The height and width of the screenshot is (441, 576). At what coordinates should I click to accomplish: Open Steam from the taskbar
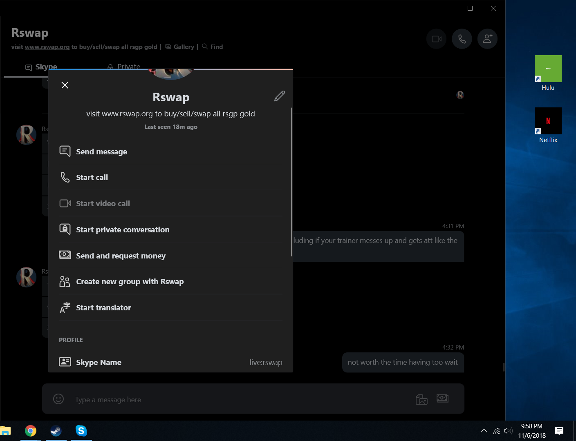pos(56,431)
